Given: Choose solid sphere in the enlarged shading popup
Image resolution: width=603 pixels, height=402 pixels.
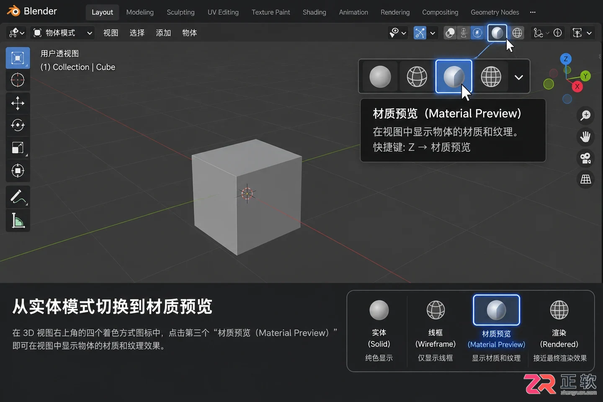Looking at the screenshot, I should (x=380, y=77).
